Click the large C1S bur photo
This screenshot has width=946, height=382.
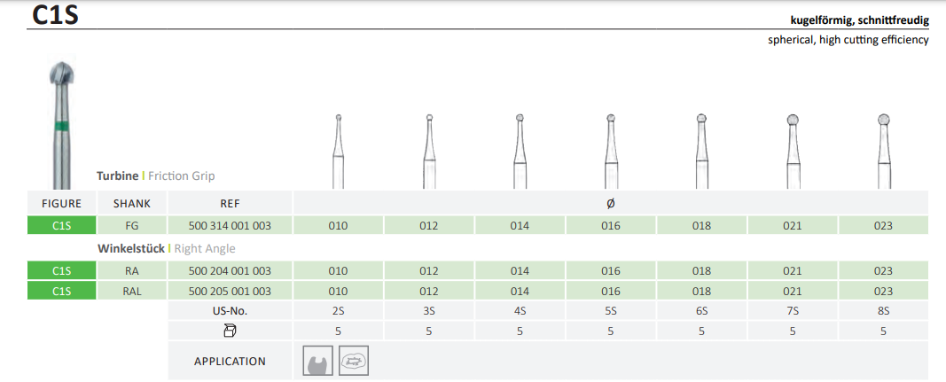pyautogui.click(x=61, y=124)
